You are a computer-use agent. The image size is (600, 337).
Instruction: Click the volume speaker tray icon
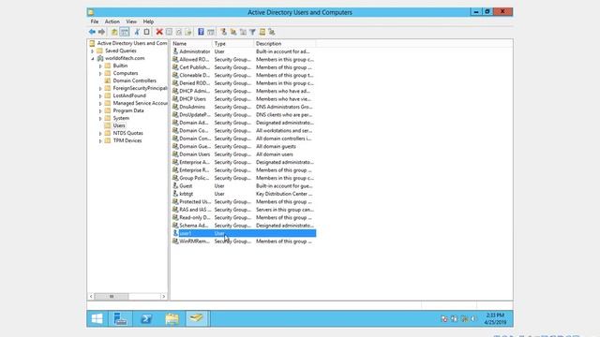474,318
